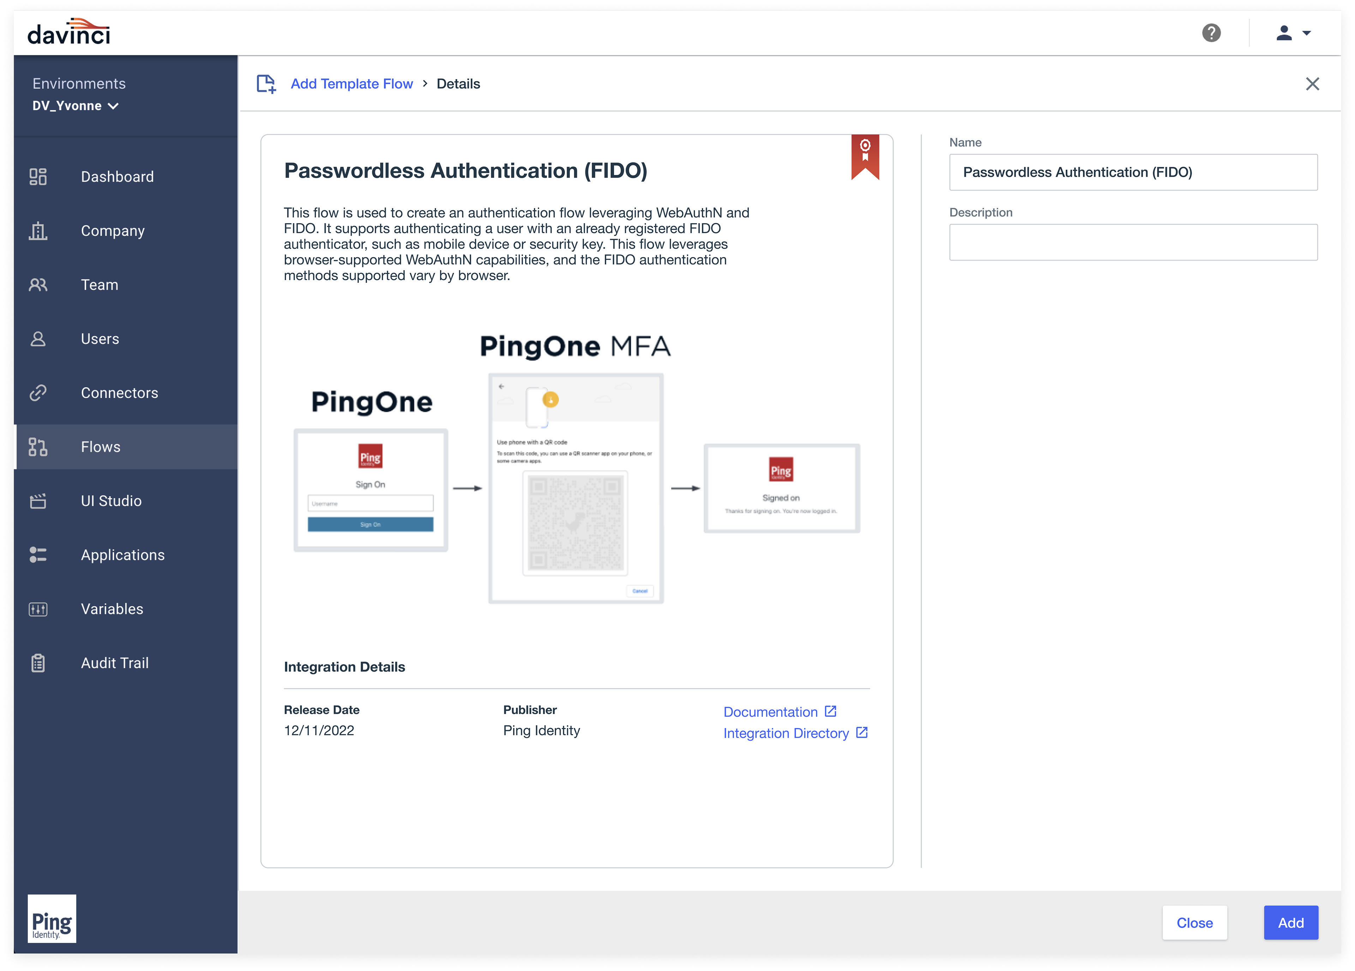
Task: Click into the Description input field
Action: click(x=1133, y=242)
